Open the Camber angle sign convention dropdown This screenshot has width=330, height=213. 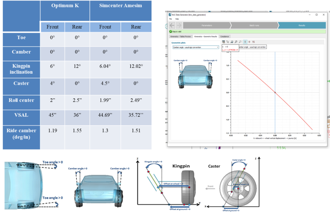point(196,47)
